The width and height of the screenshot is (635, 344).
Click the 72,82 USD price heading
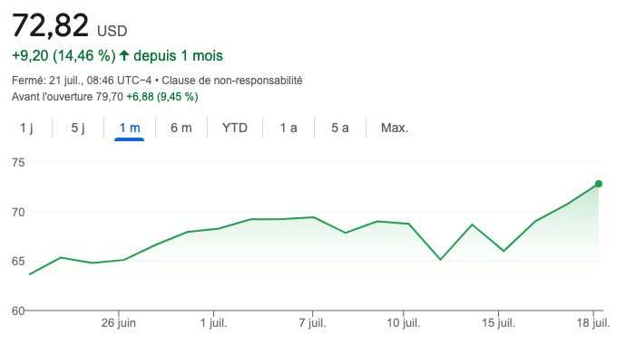coord(69,25)
